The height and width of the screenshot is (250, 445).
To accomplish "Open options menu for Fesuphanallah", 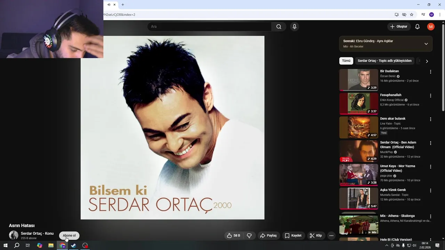I will click(430, 95).
